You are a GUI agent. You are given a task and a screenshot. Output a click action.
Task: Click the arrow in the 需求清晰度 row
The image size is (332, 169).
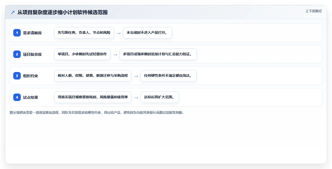(x=119, y=33)
